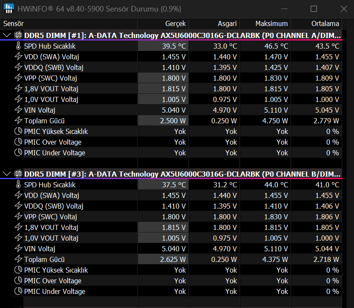
Task: Select DIMM #1 PMIC Over Voltage label
Action: click(53, 142)
